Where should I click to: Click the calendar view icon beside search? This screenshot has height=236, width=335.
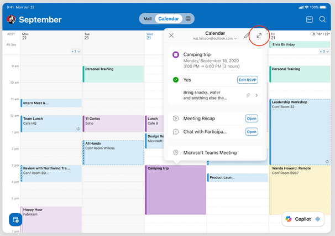point(310,19)
